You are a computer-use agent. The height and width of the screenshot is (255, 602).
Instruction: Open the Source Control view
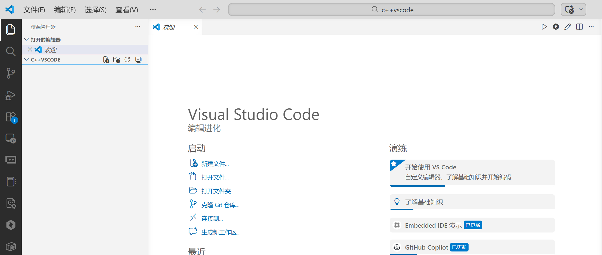pos(11,73)
